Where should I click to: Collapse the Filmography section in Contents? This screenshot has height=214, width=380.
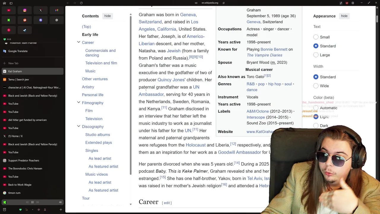click(x=79, y=103)
